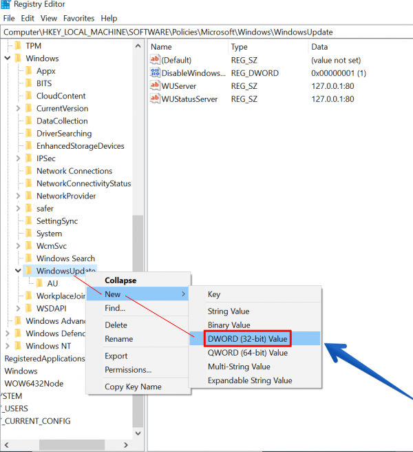Click the WindowsUpdate folder icon
This screenshot has width=413, height=452.
[29, 271]
